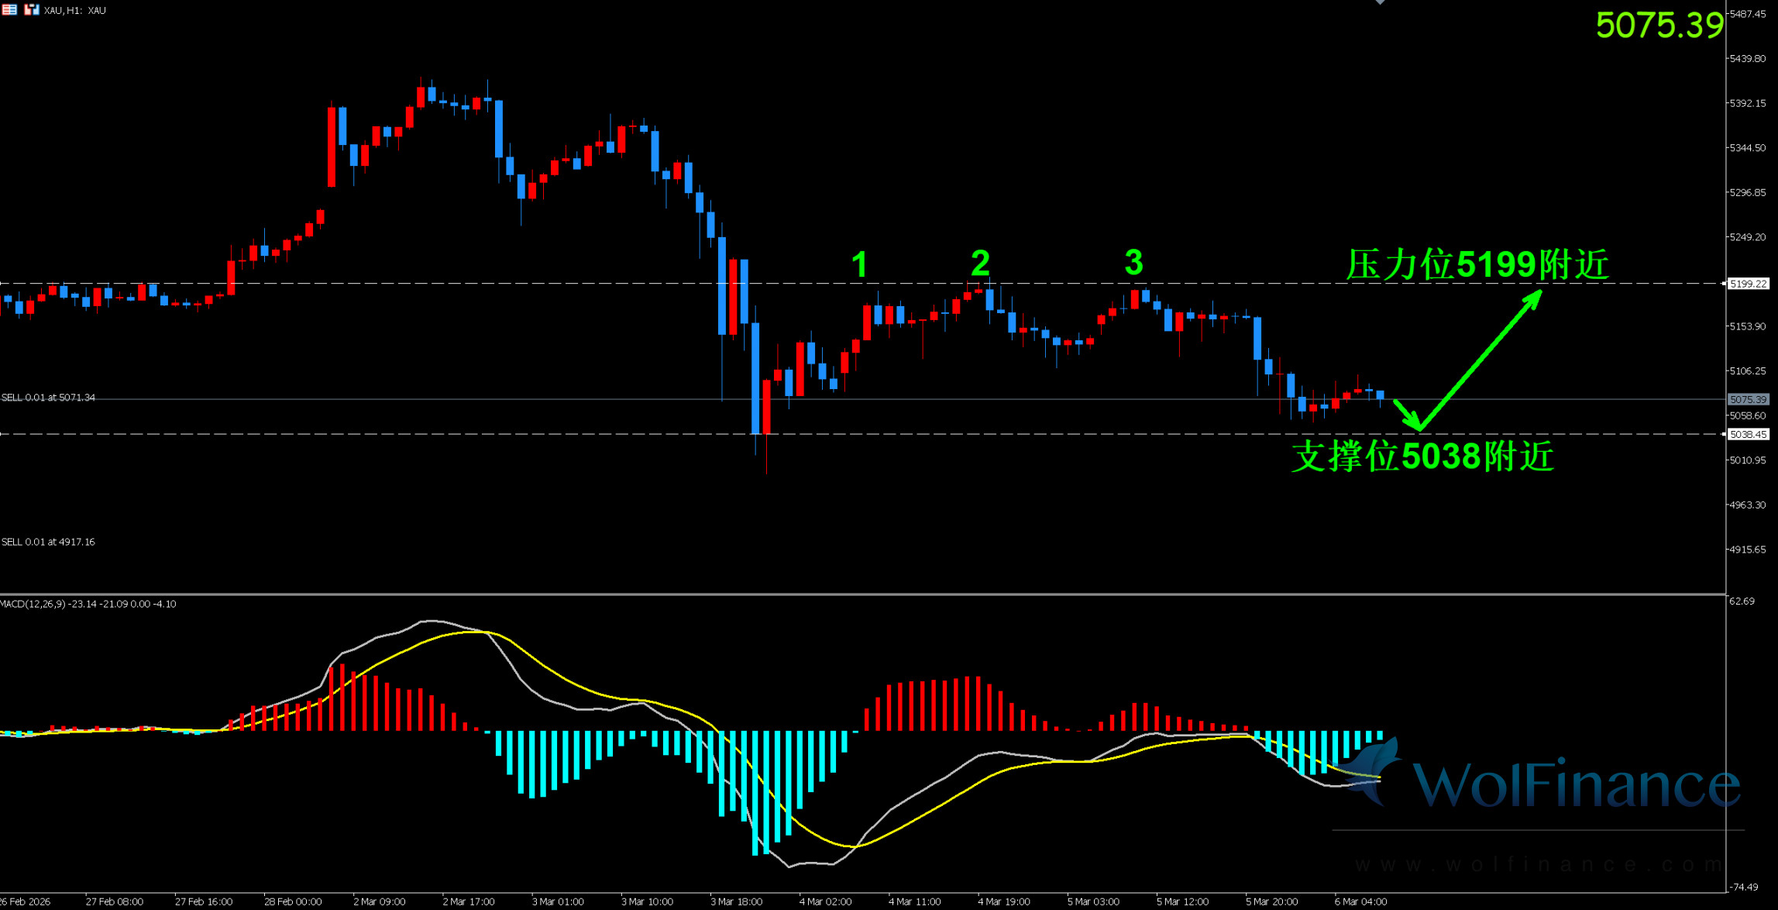Select the SELL 0.01 at 4917.16 order label
The width and height of the screenshot is (1778, 910).
coord(48,542)
